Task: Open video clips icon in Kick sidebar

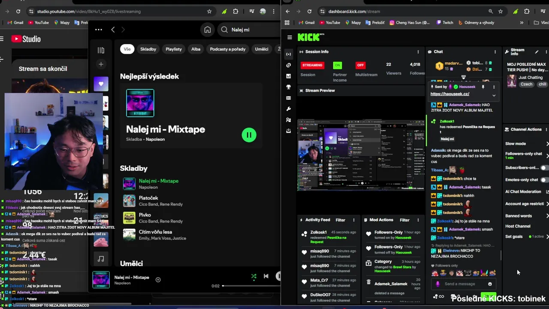Action: point(289,98)
